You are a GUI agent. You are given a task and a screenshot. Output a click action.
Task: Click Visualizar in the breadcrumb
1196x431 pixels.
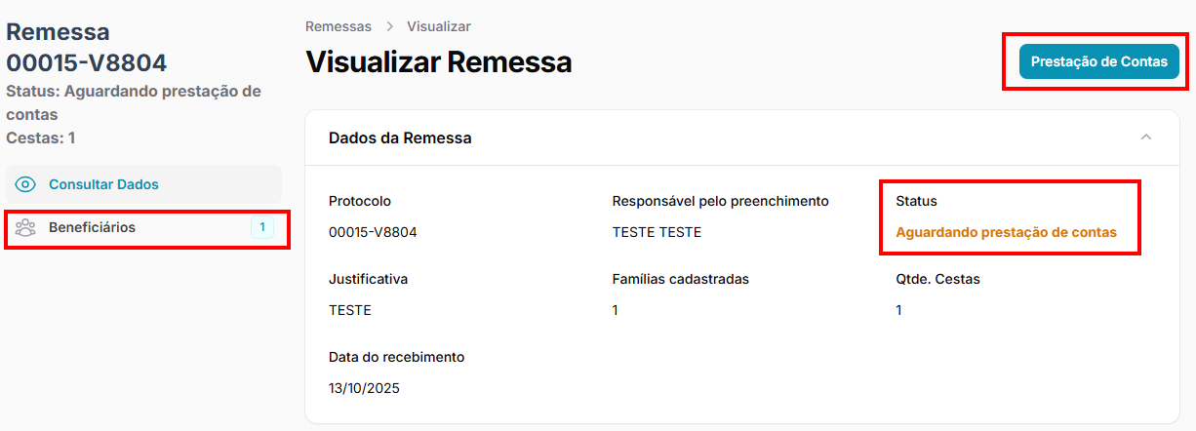click(439, 26)
